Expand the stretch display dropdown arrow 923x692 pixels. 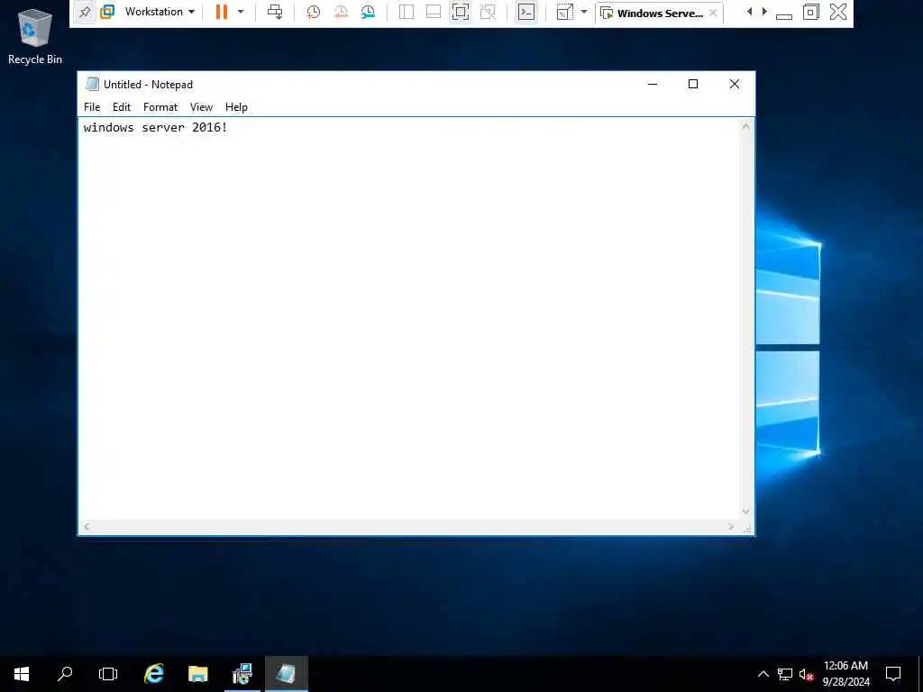tap(584, 12)
